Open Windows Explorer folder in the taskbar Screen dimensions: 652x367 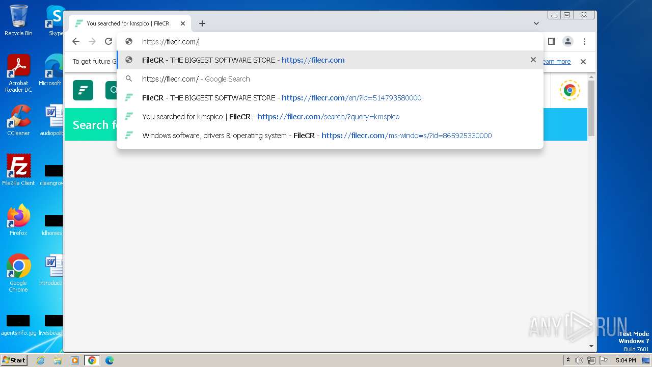click(x=58, y=360)
